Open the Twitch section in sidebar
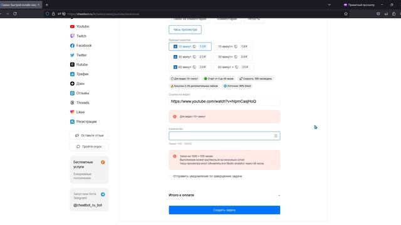 [78, 36]
